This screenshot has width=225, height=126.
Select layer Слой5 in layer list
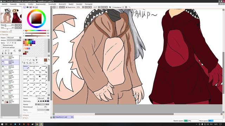(x=10, y=91)
